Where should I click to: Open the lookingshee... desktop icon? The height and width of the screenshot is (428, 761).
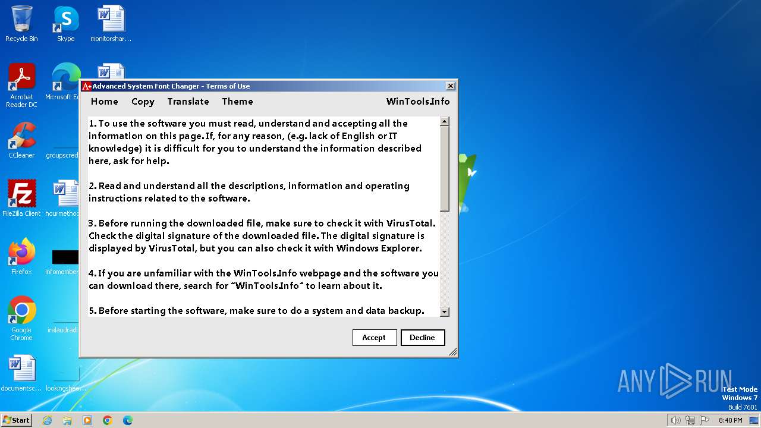65,379
